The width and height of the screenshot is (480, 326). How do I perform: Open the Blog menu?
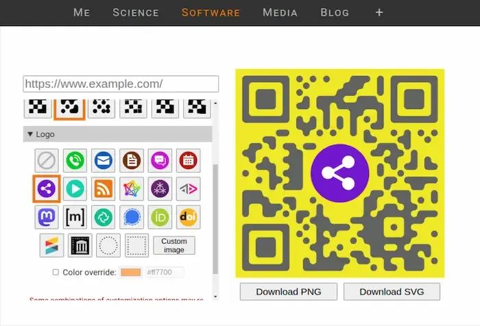tap(335, 12)
